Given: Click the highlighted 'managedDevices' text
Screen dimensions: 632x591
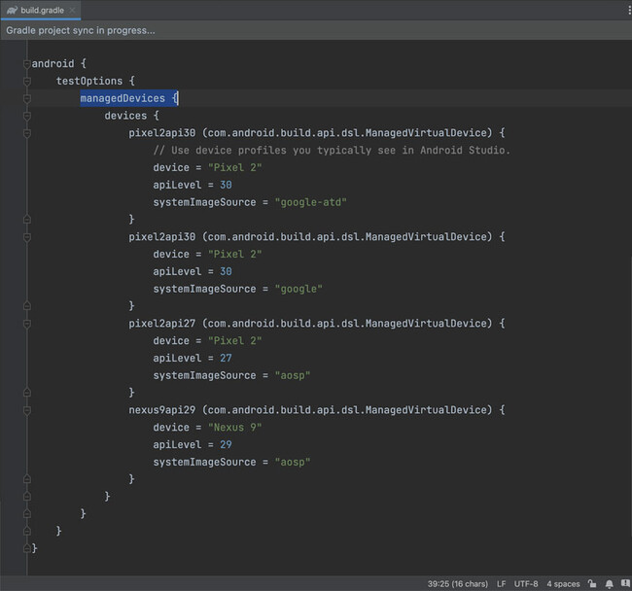Looking at the screenshot, I should pos(123,98).
